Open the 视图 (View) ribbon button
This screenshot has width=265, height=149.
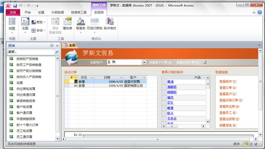tap(12, 25)
